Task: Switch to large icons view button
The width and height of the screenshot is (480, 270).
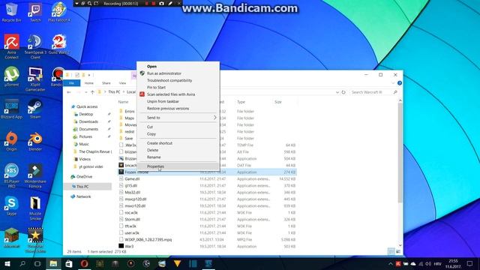Action: (x=398, y=251)
